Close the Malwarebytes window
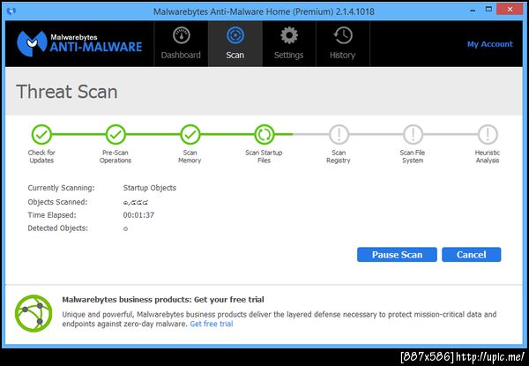The image size is (529, 366). tap(510, 9)
